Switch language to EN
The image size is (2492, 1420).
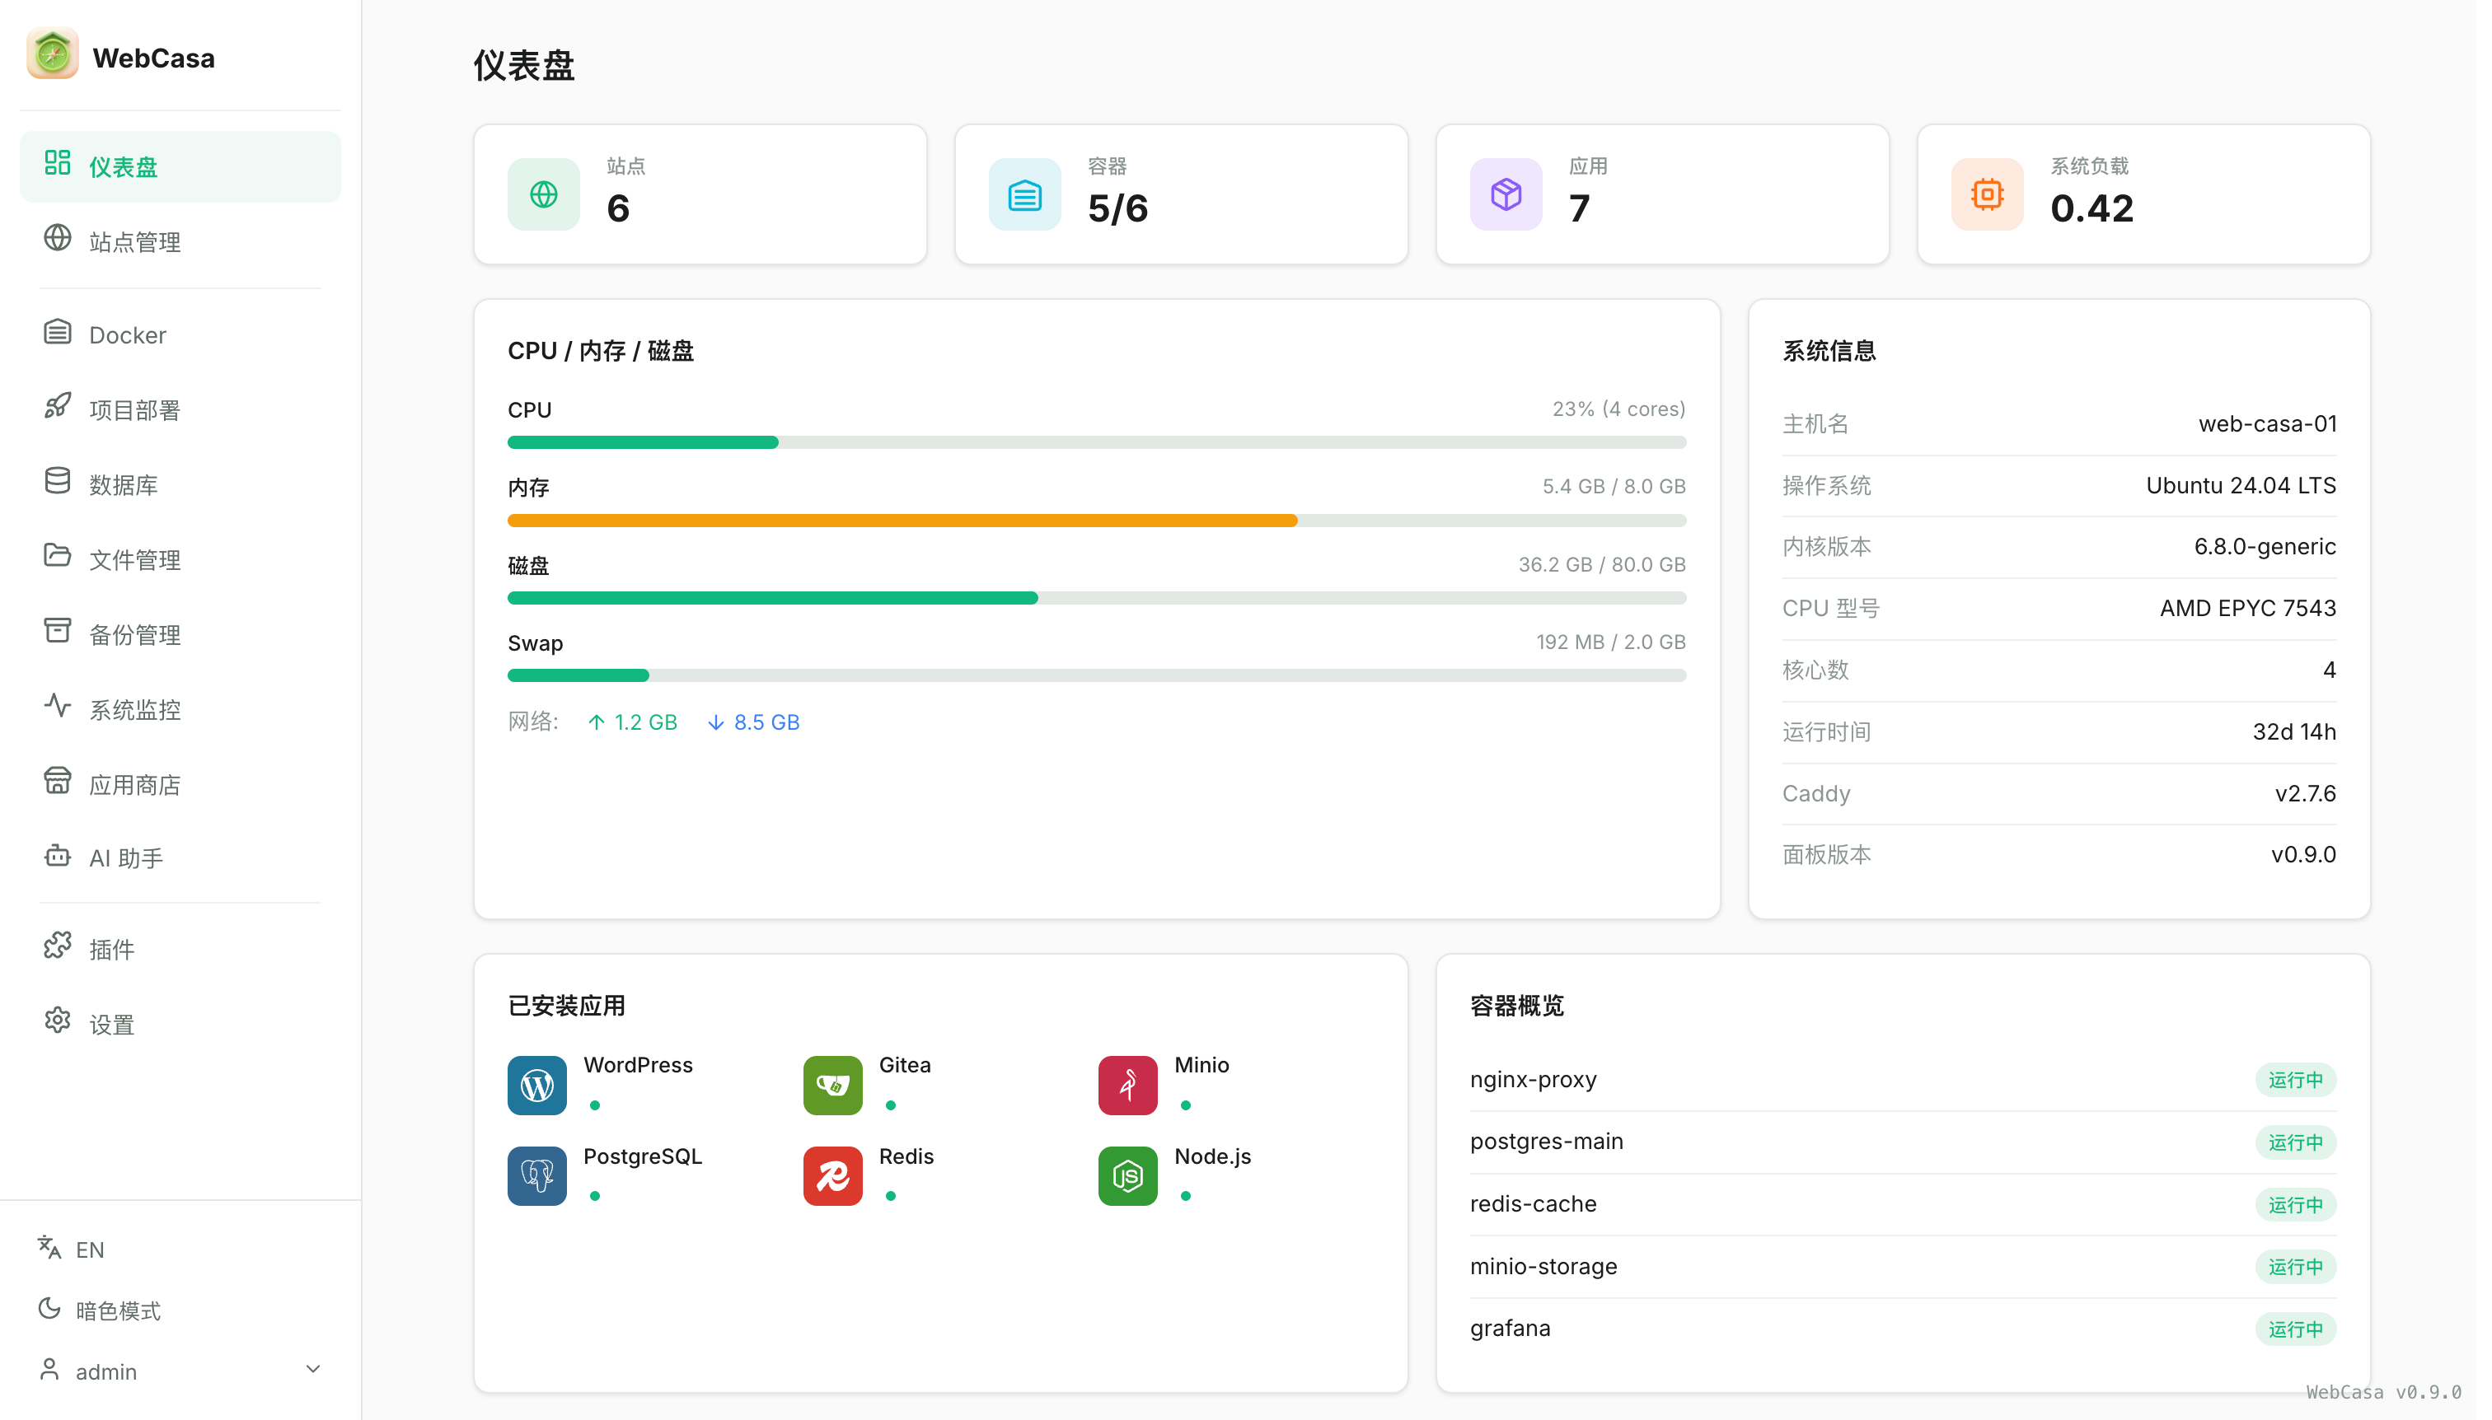coord(71,1249)
